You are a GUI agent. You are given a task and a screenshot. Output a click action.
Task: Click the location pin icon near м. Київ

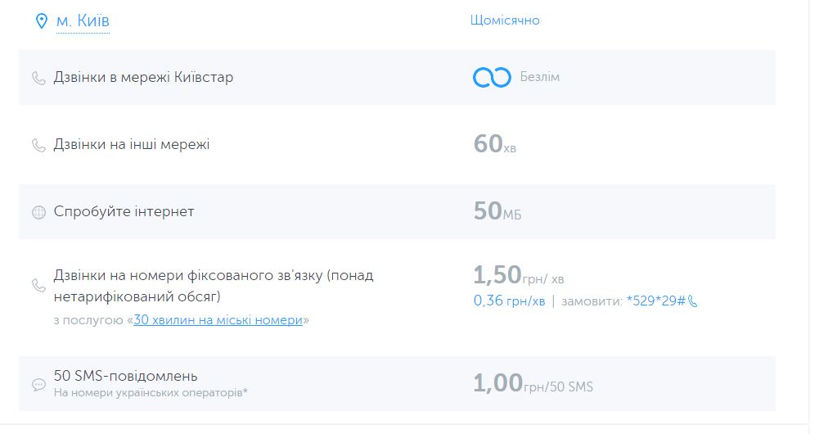(41, 21)
